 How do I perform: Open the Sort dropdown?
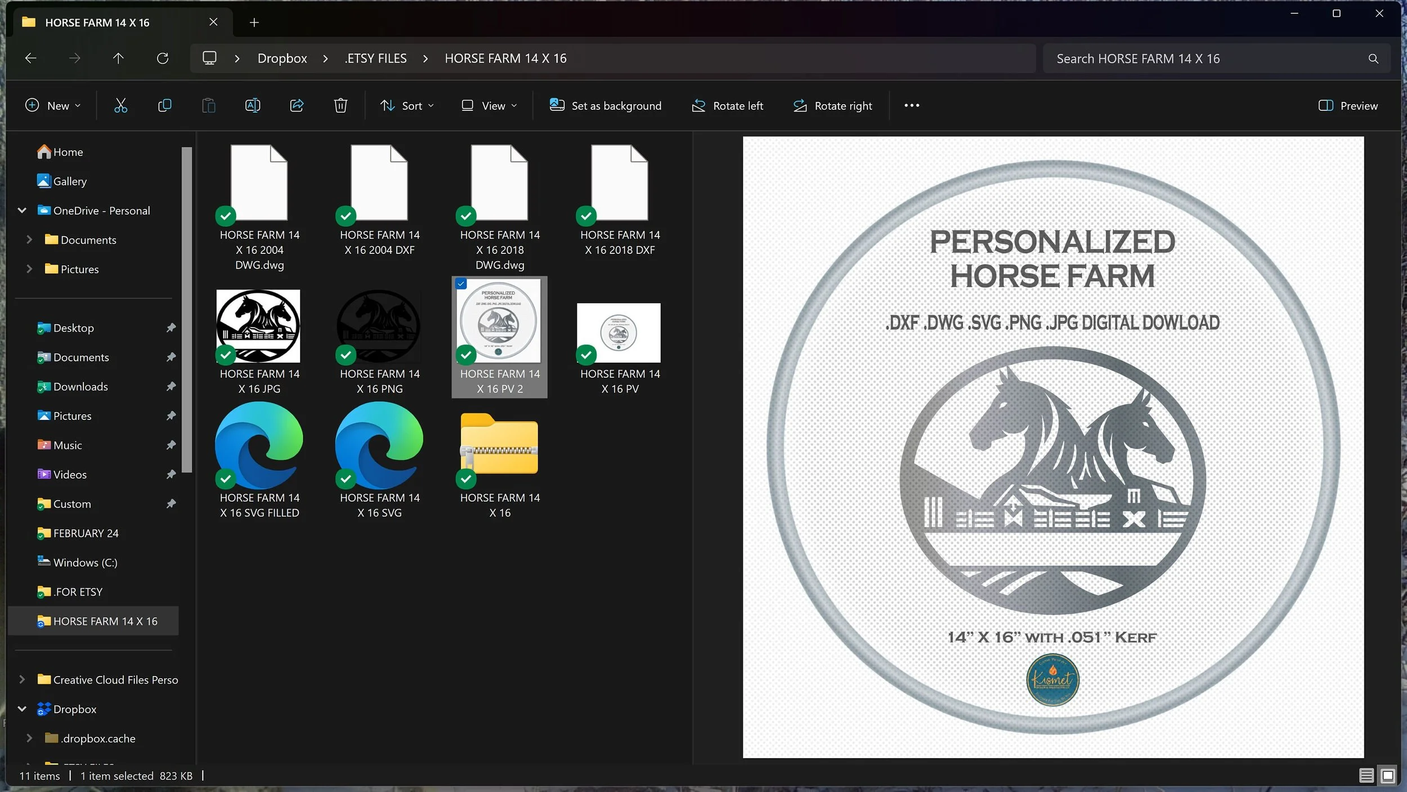(x=407, y=105)
